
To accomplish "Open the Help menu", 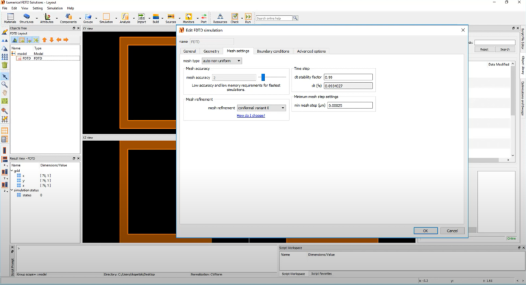I will pyautogui.click(x=71, y=8).
